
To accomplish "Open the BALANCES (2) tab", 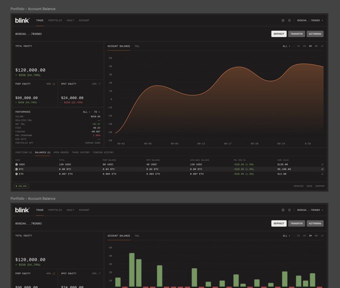I will (42, 152).
